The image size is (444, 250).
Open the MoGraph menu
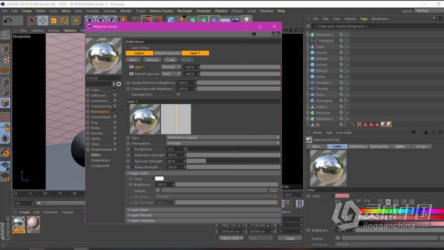(x=185, y=11)
